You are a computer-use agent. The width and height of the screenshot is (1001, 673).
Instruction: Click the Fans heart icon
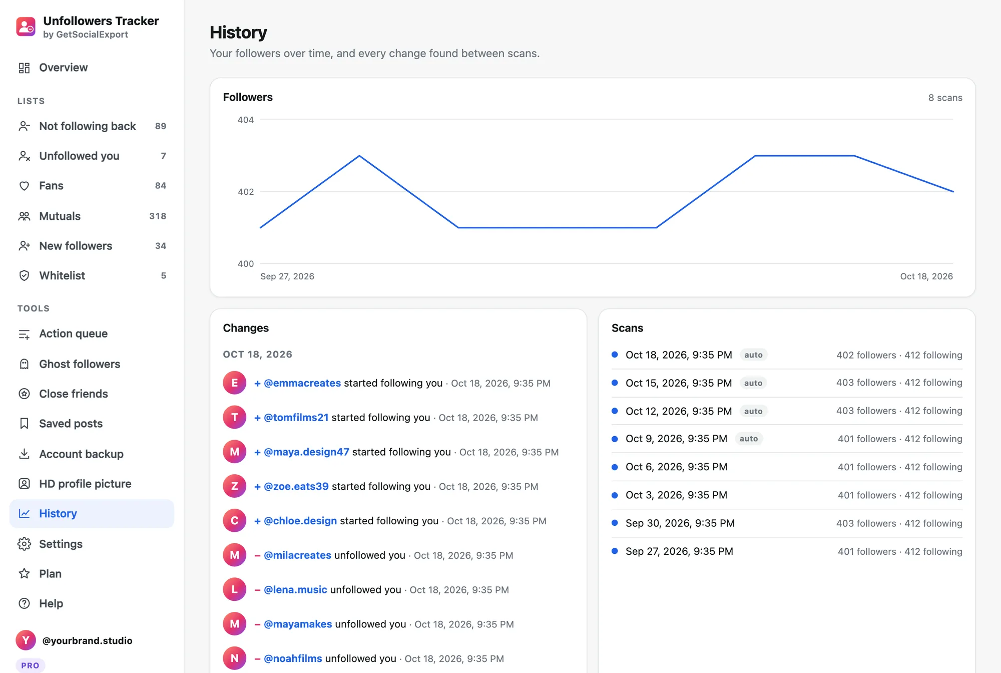coord(24,186)
